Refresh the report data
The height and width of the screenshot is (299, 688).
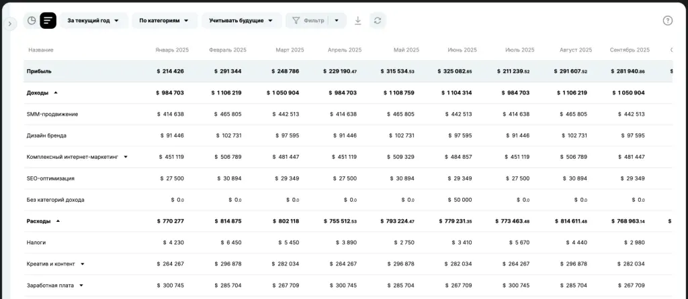tap(378, 21)
